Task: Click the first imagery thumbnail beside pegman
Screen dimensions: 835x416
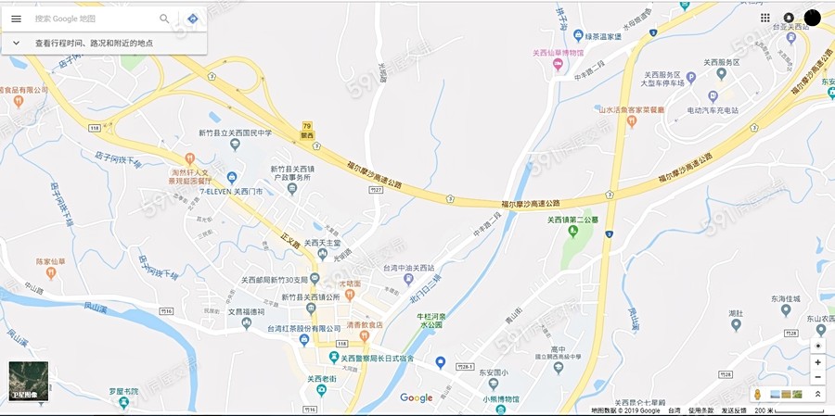Action: click(x=775, y=394)
